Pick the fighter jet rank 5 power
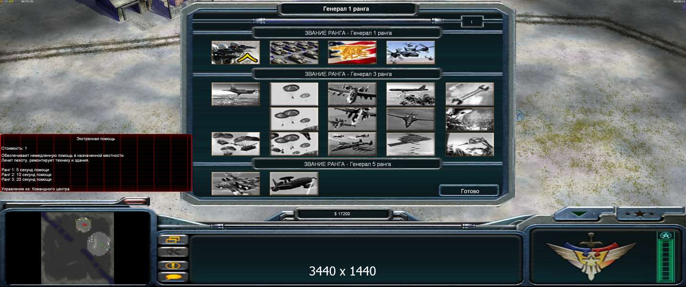The height and width of the screenshot is (287, 686). click(x=236, y=184)
